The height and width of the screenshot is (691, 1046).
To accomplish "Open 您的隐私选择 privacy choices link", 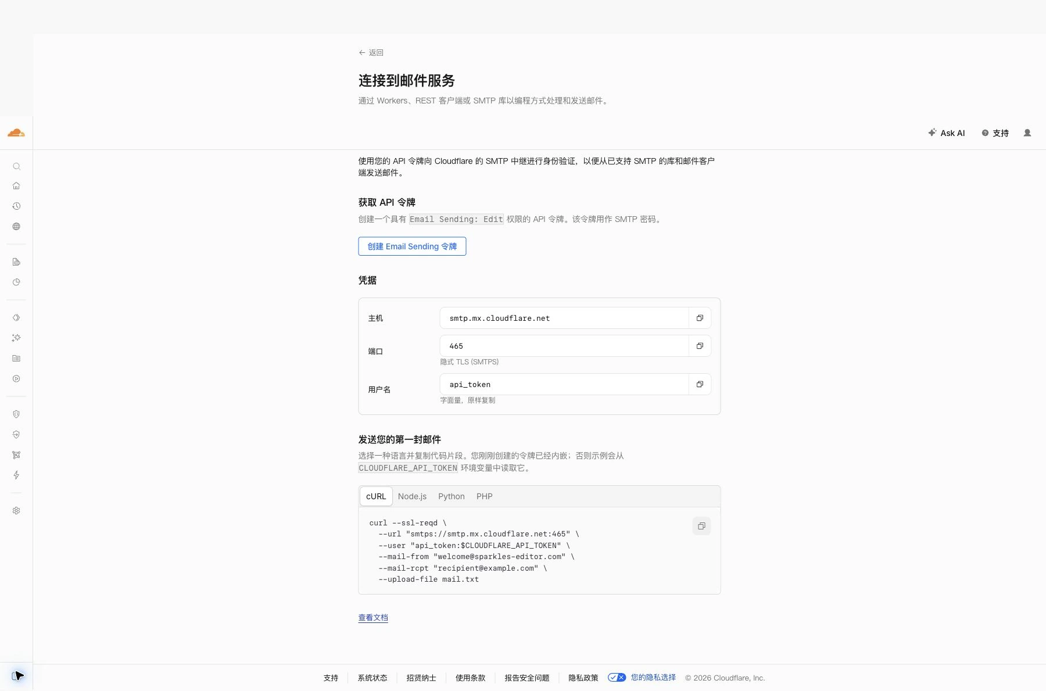I will click(x=653, y=678).
